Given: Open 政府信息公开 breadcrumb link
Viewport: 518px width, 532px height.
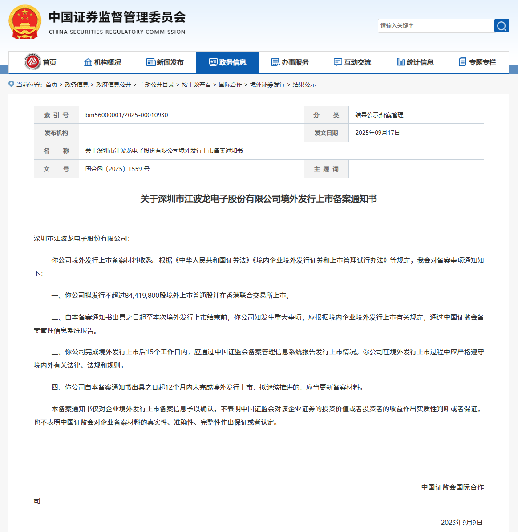Looking at the screenshot, I should coord(113,85).
